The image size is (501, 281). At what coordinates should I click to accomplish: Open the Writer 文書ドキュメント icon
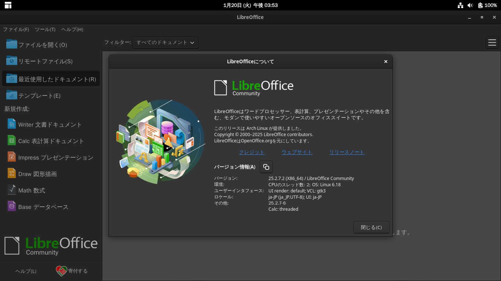tap(12, 124)
